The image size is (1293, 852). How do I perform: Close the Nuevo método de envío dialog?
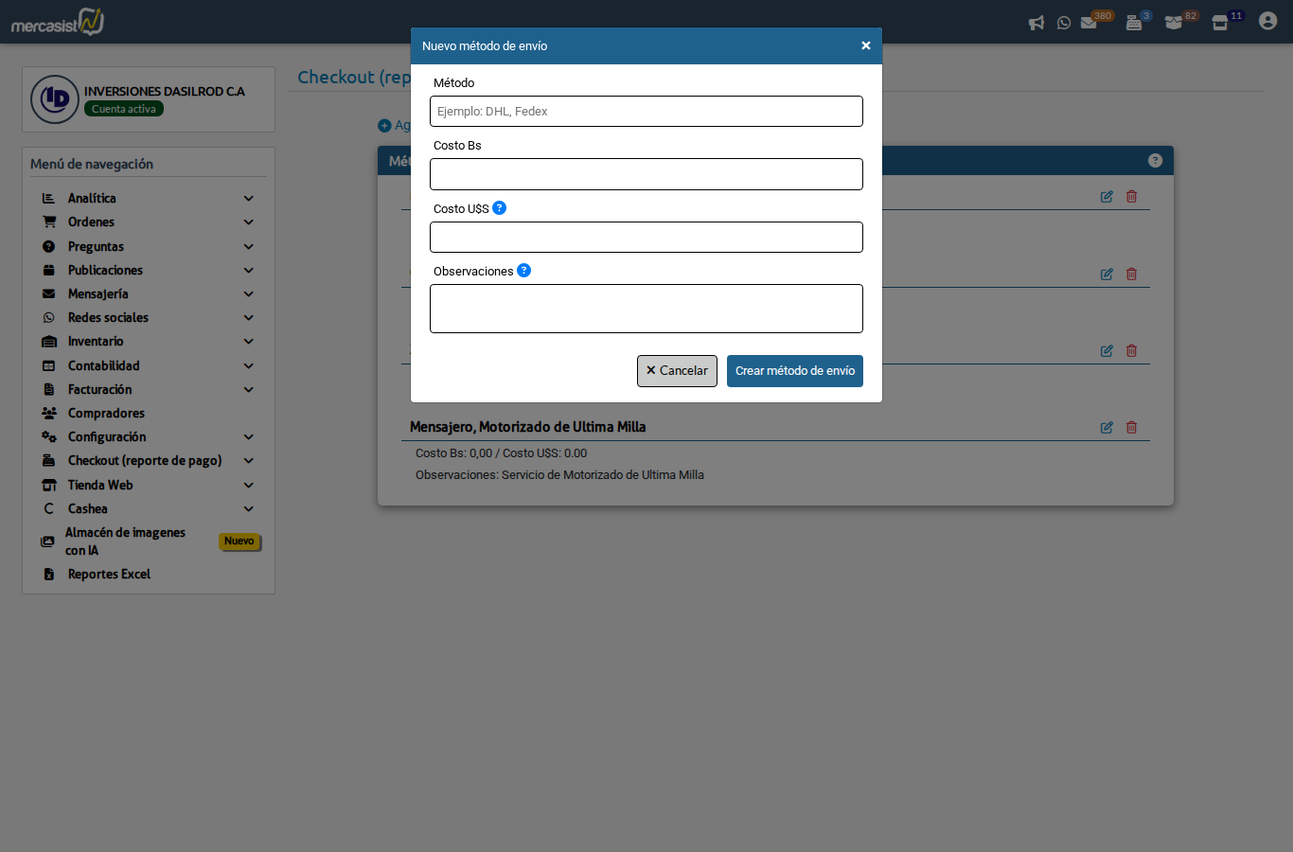click(865, 45)
